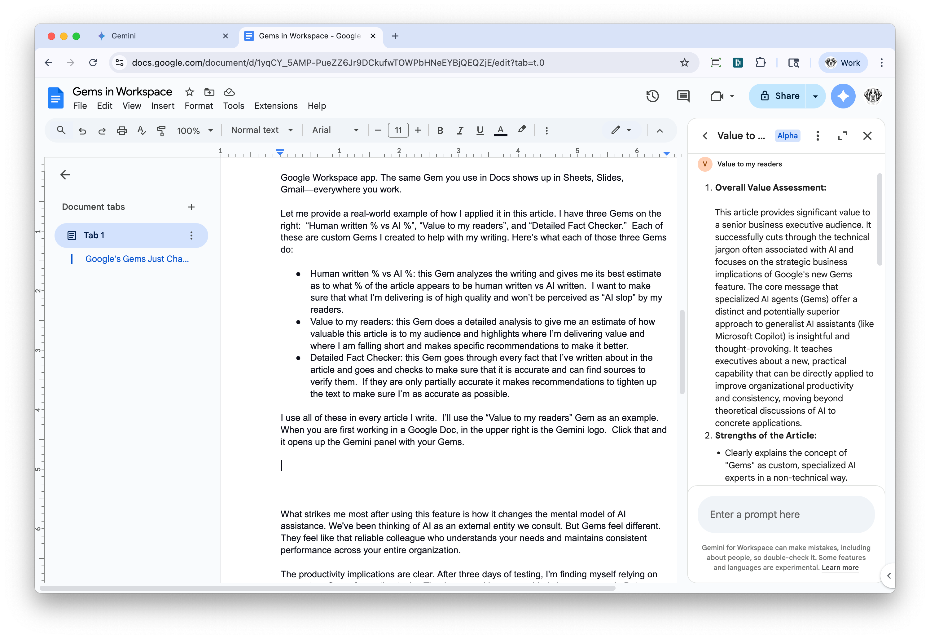930x639 pixels.
Task: Click the Gemini prompt input field
Action: (x=786, y=514)
